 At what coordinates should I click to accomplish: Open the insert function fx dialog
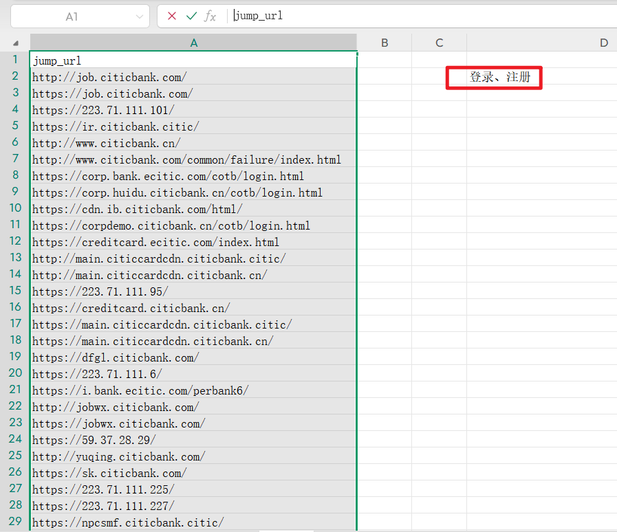(210, 16)
